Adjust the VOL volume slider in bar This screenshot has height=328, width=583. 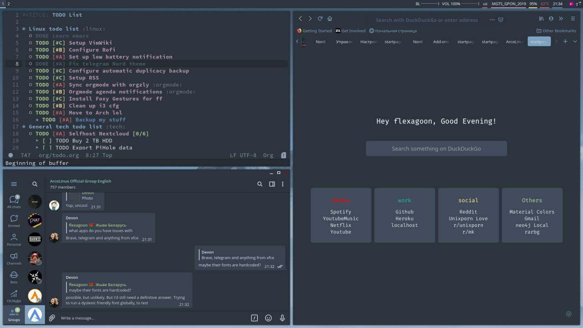pos(470,4)
